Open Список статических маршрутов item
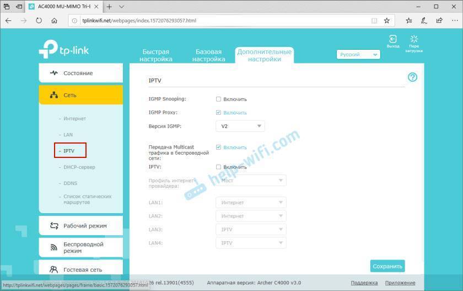This screenshot has height=291, width=463. [x=87, y=199]
